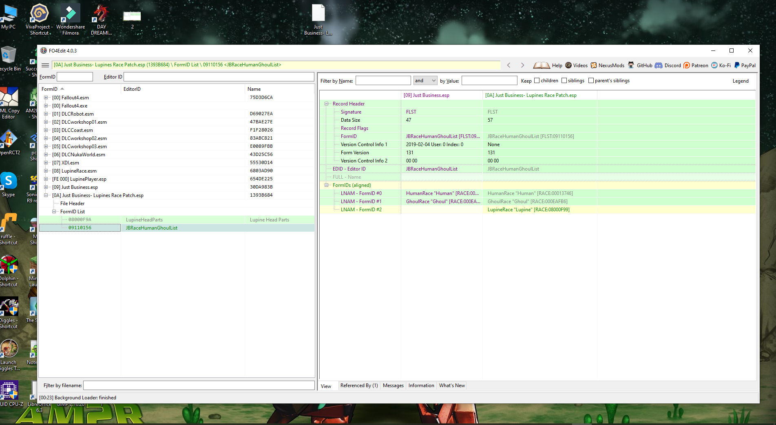Image resolution: width=776 pixels, height=425 pixels.
Task: Open Patreon icon link
Action: click(x=687, y=65)
